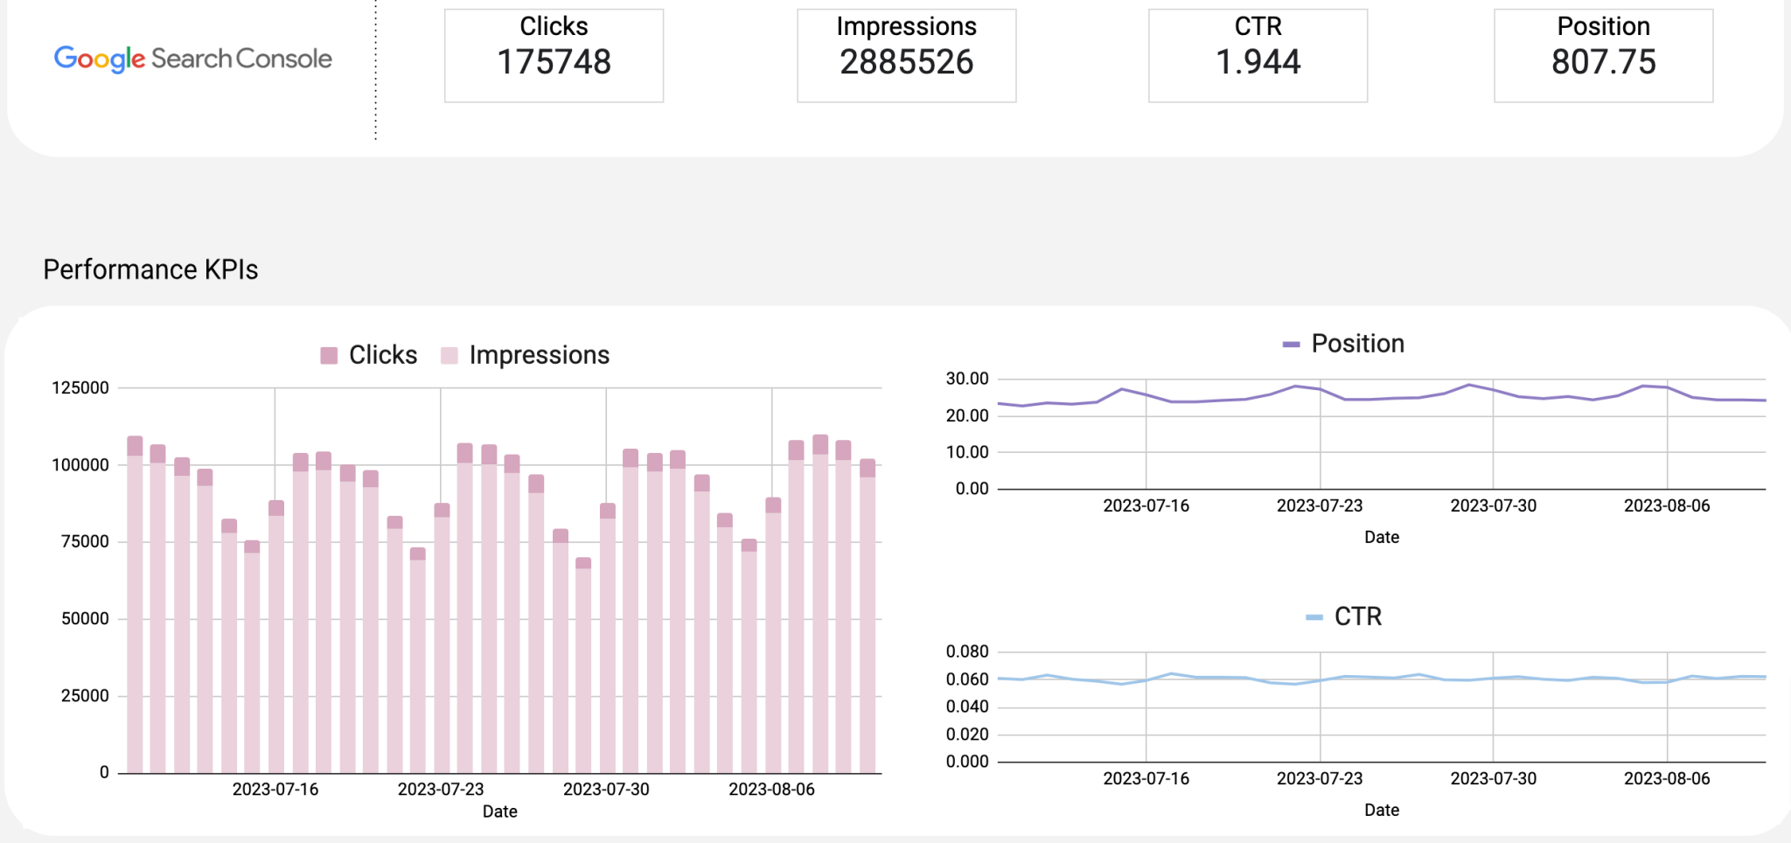This screenshot has height=843, width=1791.
Task: Expand the Clicks scorecard showing 175748
Action: point(553,54)
